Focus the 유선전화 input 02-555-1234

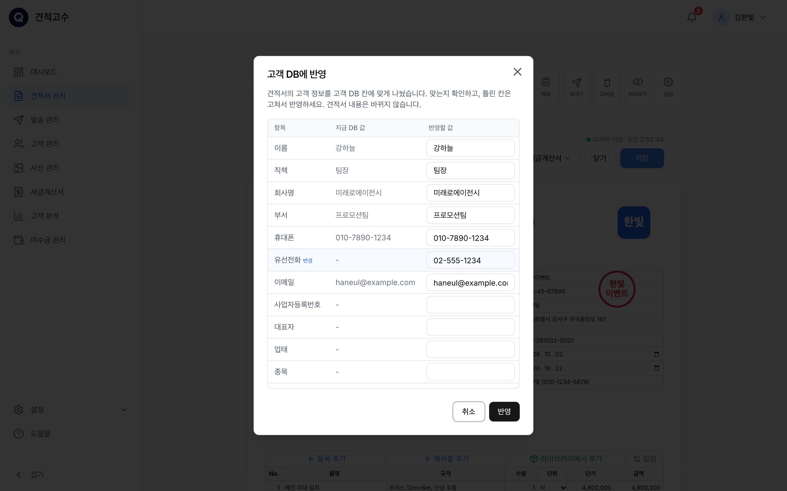click(470, 260)
